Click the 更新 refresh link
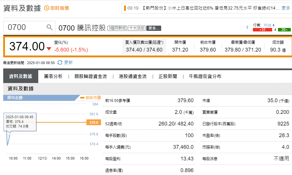The height and width of the screenshot is (175, 292). tap(68, 62)
